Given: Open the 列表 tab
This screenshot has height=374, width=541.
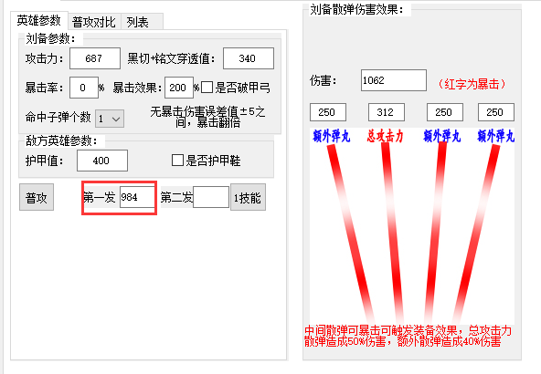Looking at the screenshot, I should (x=142, y=23).
